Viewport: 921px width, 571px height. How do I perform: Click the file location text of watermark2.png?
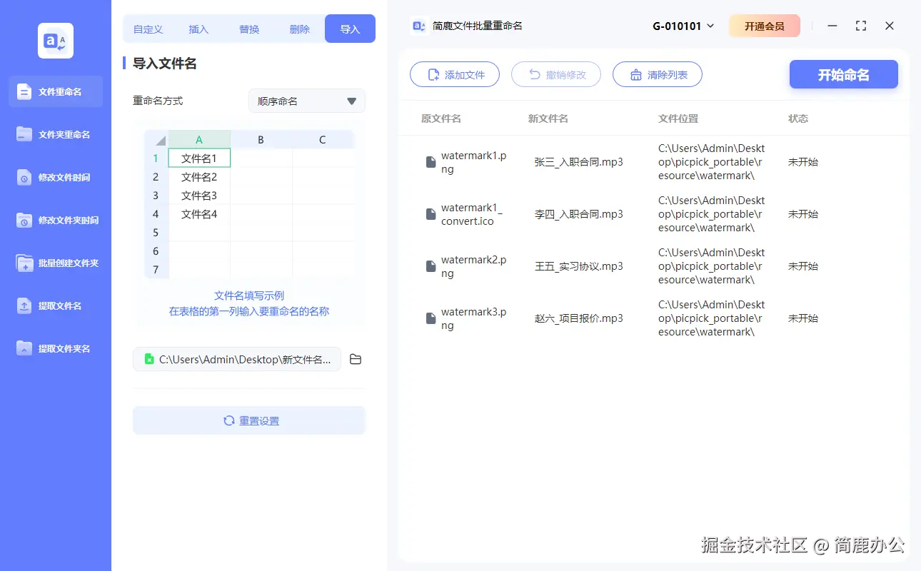coord(712,266)
